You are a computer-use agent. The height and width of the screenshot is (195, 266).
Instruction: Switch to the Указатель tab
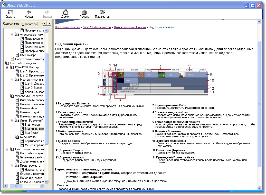(29, 24)
